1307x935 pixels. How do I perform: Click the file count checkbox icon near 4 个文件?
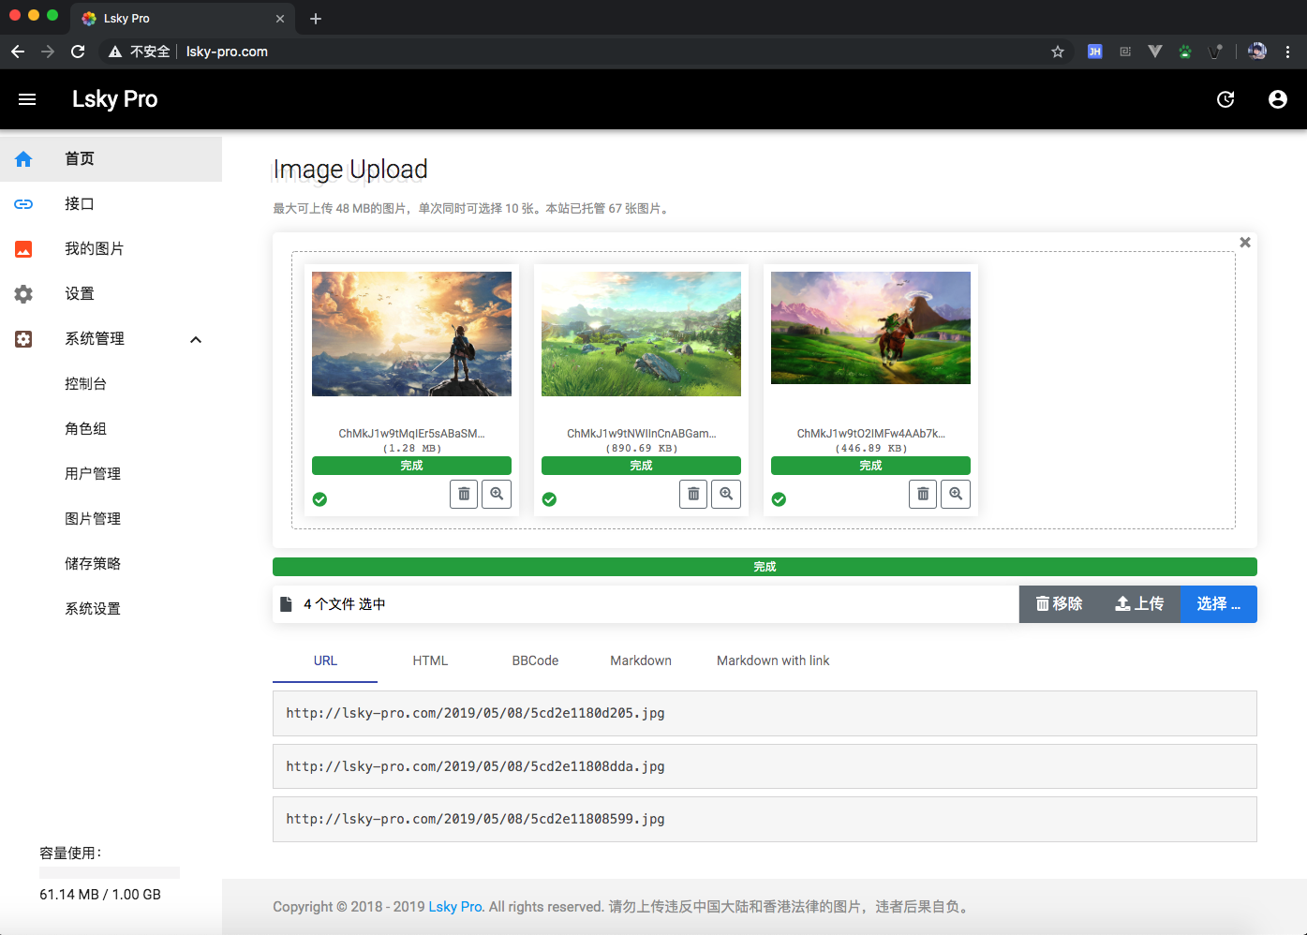click(286, 603)
